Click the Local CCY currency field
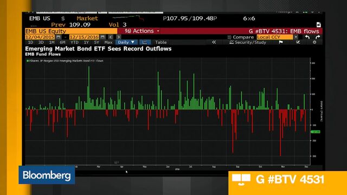This screenshot has width=347, height=195. (x=275, y=37)
